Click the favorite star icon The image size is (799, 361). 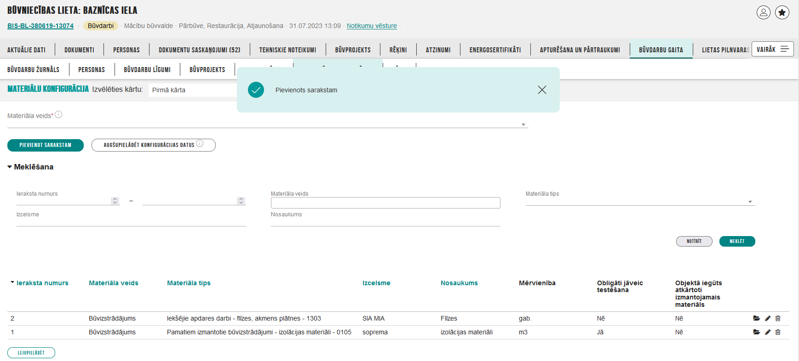pyautogui.click(x=782, y=12)
